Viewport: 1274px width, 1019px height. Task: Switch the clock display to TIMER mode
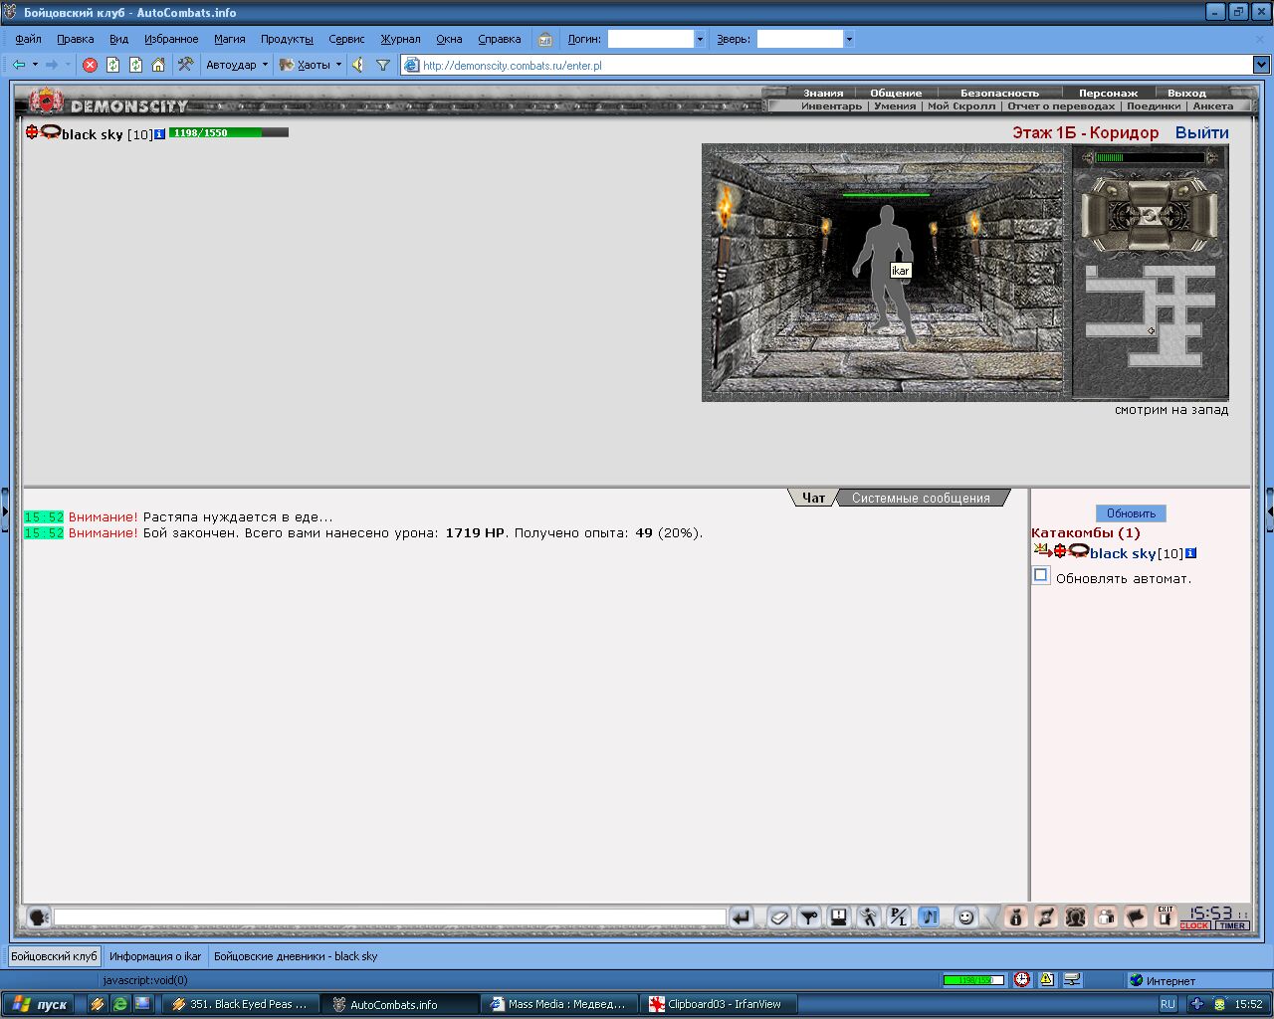tap(1232, 925)
